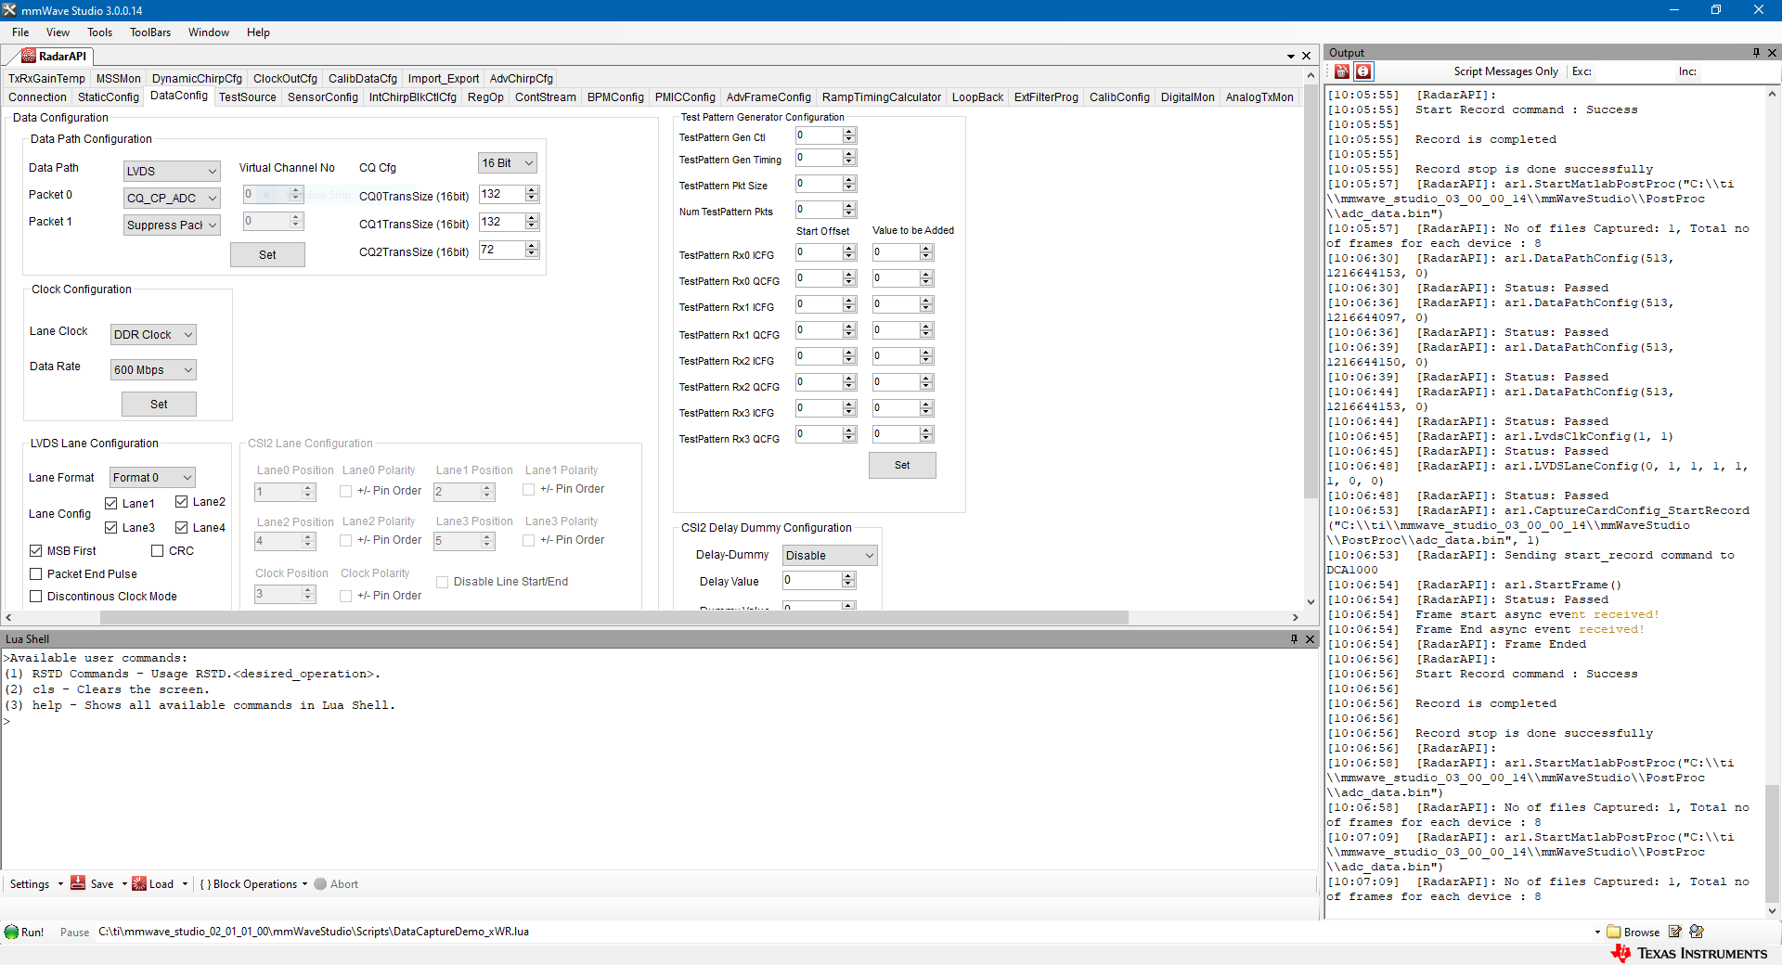The width and height of the screenshot is (1782, 965).
Task: Enable the Lane1 checkbox
Action: tap(111, 503)
